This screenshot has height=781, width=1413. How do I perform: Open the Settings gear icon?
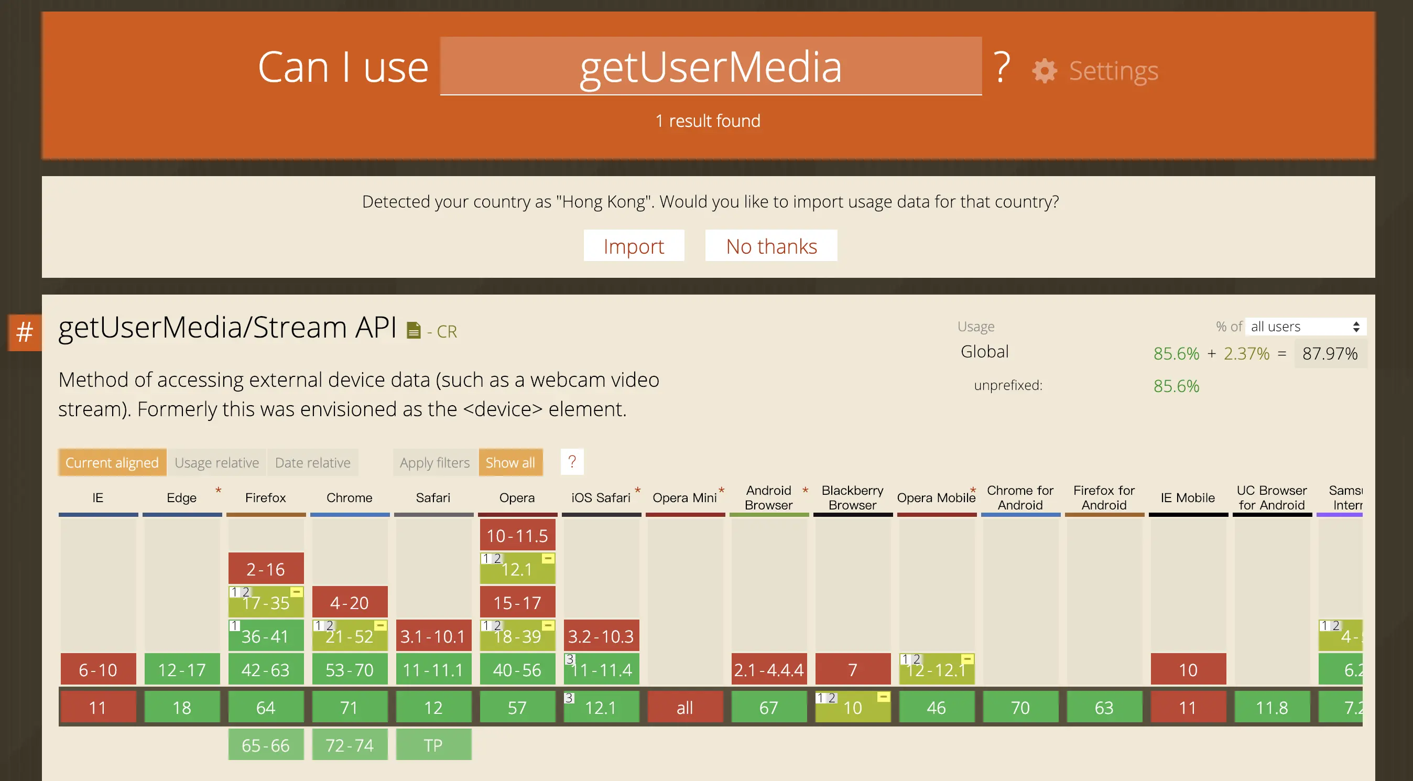1044,71
